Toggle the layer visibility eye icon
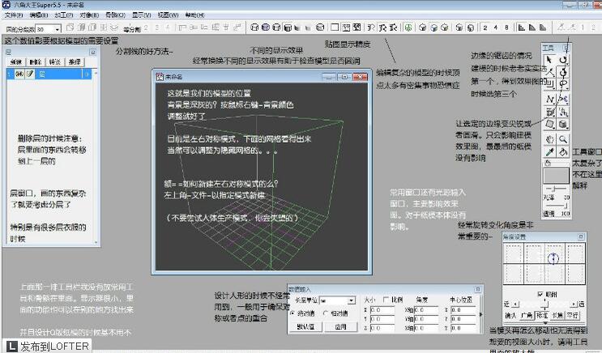This screenshot has height=353, width=602. 19,74
